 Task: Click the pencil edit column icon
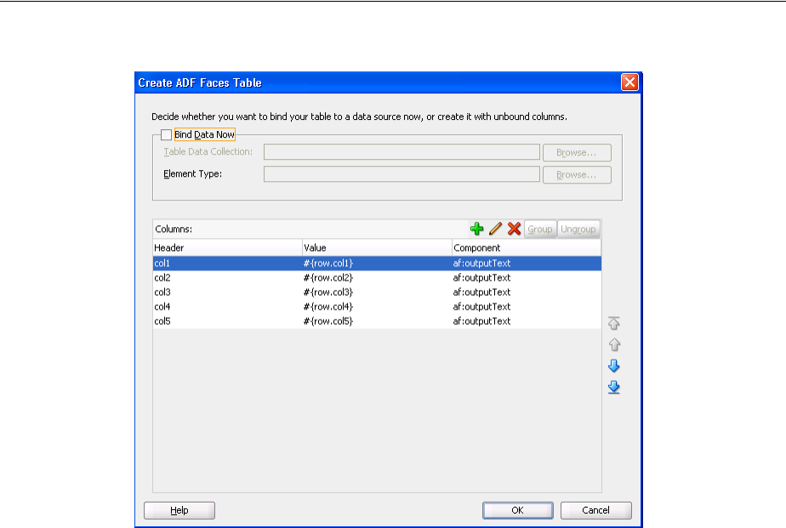[x=495, y=229]
